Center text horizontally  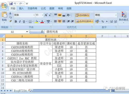tap(60, 21)
